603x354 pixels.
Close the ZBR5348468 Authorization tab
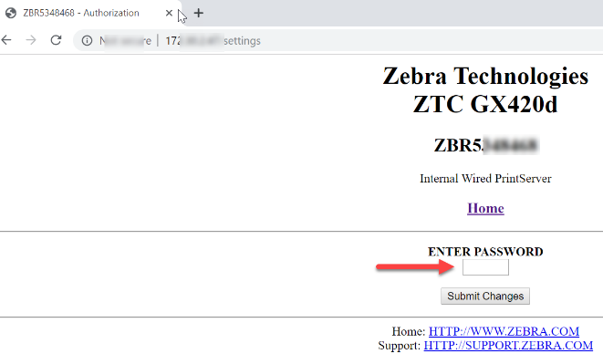(x=169, y=13)
